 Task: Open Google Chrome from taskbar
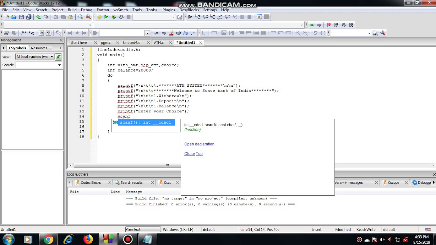[x=48, y=240]
